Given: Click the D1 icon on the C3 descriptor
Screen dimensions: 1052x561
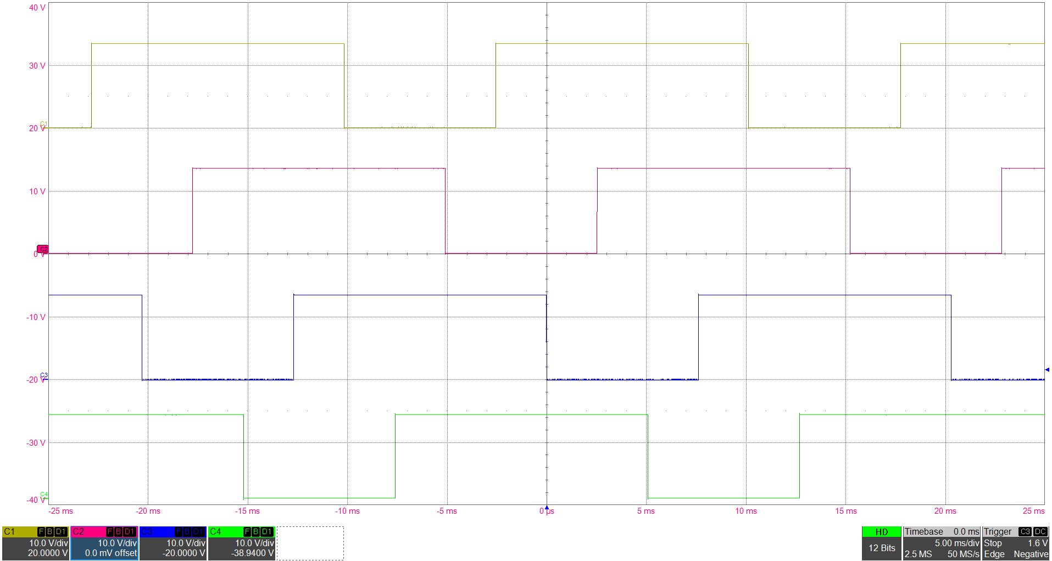Looking at the screenshot, I should [197, 531].
